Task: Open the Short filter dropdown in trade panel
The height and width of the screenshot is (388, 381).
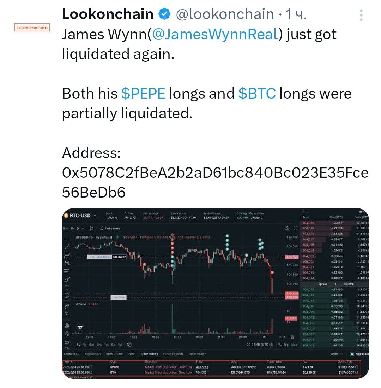Action: pos(337,354)
